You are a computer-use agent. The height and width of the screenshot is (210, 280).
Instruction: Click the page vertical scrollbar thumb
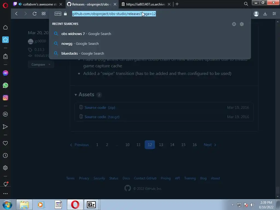pos(278,191)
